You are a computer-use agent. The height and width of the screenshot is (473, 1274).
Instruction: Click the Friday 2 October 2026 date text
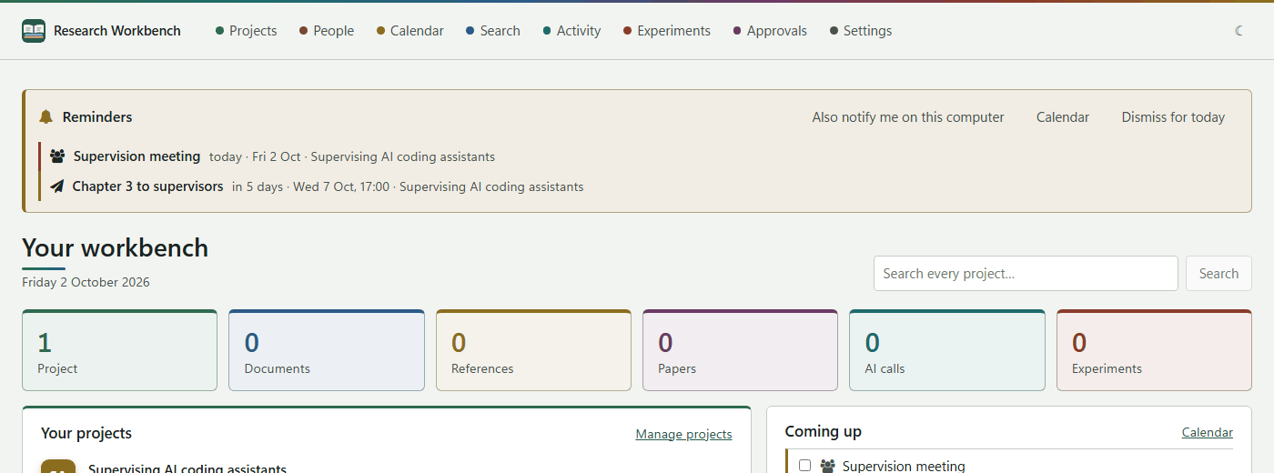(86, 282)
